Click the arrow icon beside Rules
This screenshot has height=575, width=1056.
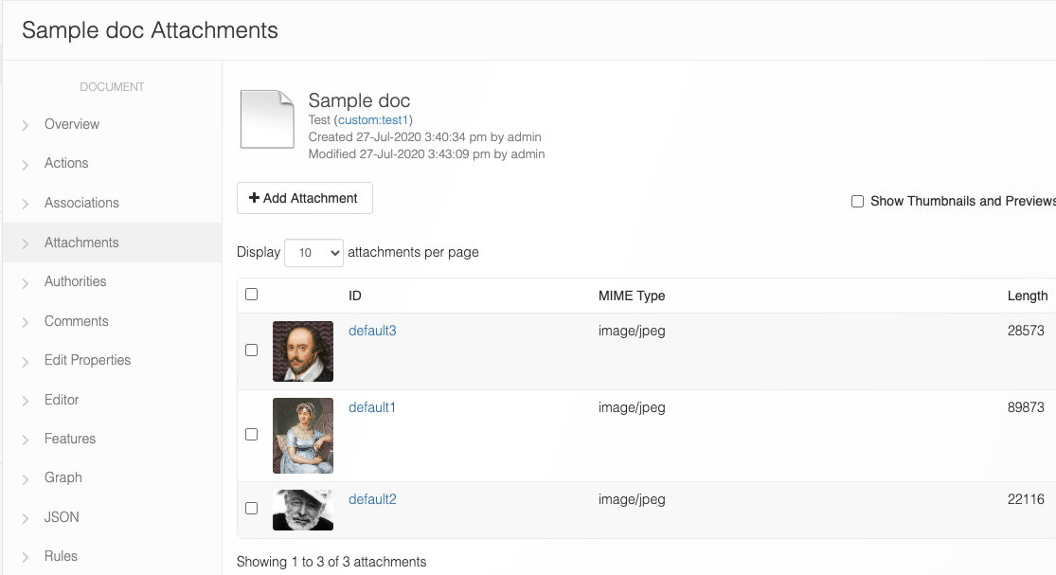tap(26, 557)
